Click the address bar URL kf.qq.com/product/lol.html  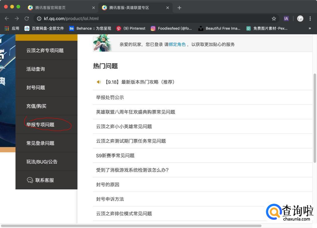click(x=71, y=18)
